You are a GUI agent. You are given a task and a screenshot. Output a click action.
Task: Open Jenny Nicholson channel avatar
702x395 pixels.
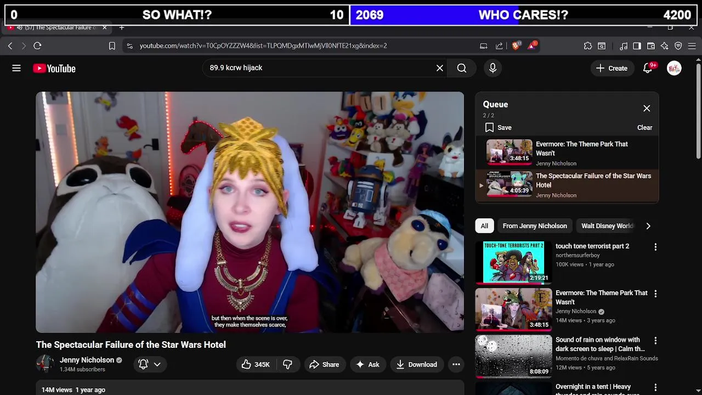(x=45, y=364)
